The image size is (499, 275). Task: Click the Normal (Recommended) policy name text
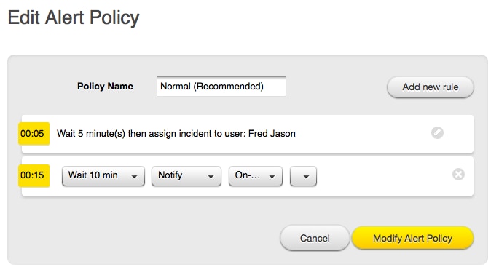[x=212, y=86]
